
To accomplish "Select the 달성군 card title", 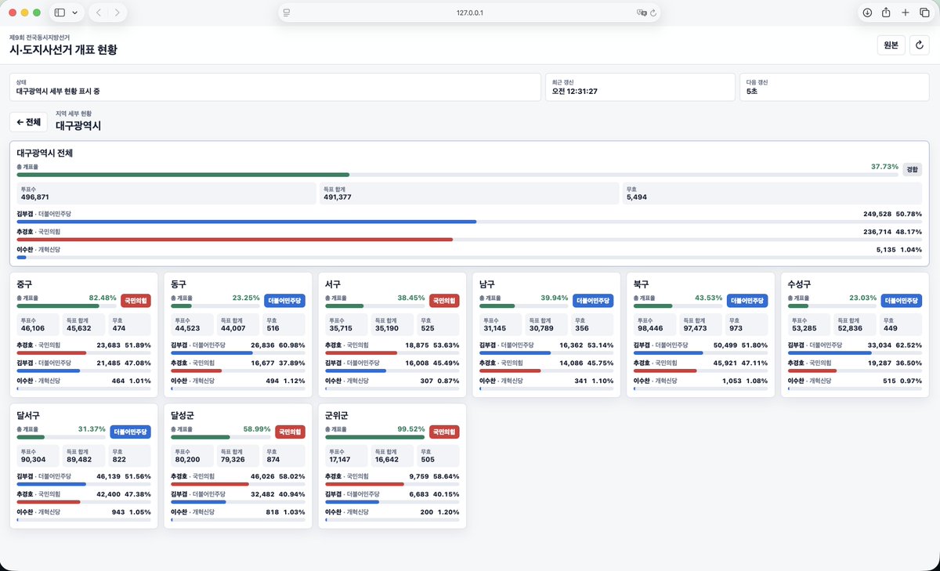I will point(183,414).
